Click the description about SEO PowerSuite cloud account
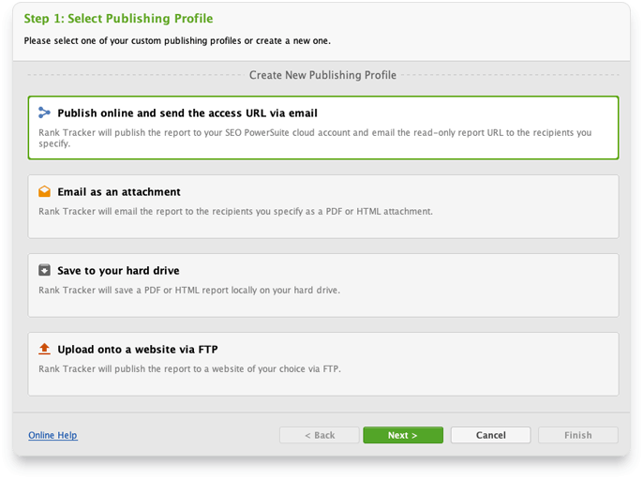 [x=315, y=138]
